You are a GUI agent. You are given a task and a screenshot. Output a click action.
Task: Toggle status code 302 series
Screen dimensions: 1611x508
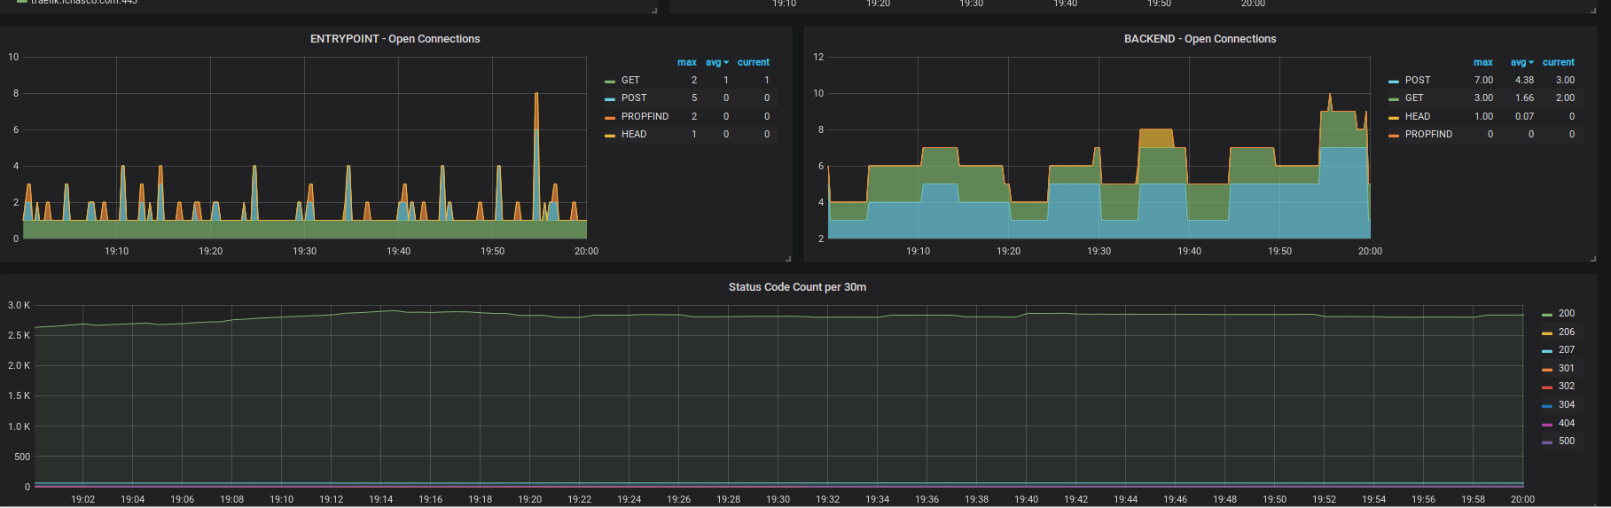pyautogui.click(x=1567, y=386)
